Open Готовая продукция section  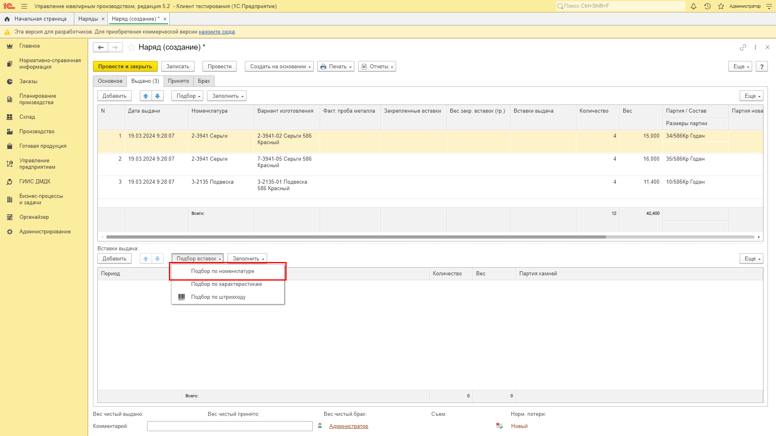pyautogui.click(x=44, y=146)
